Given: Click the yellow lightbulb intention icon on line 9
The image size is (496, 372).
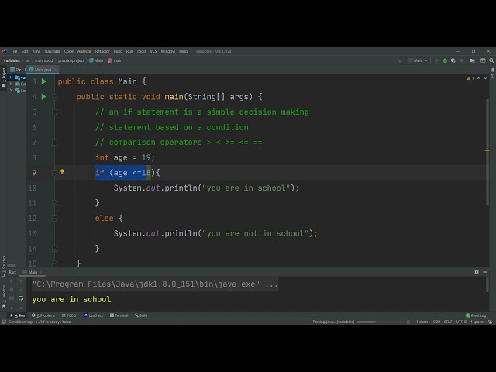Looking at the screenshot, I should 62,171.
